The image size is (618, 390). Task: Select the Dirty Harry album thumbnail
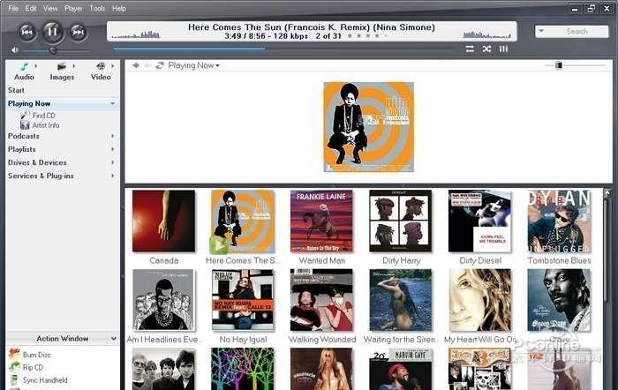(x=401, y=221)
